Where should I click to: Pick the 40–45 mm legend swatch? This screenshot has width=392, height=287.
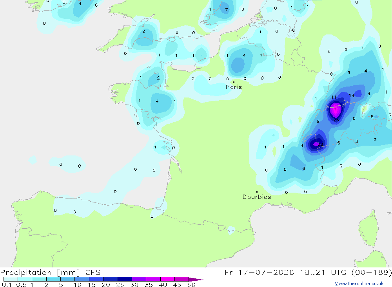click(167, 279)
